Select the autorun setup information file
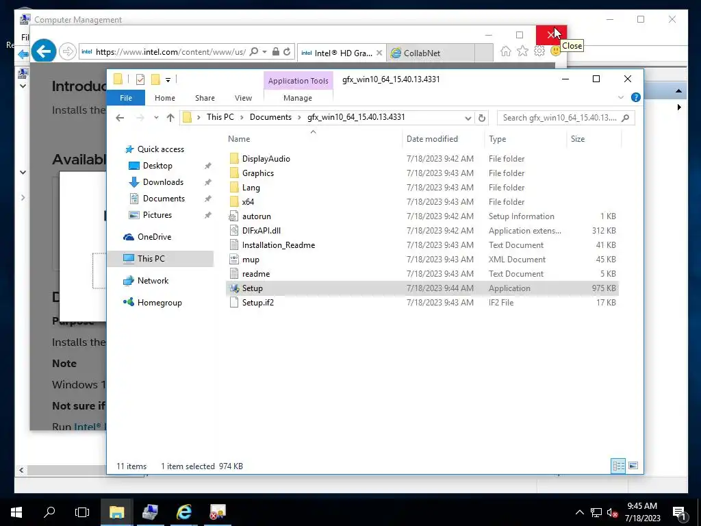This screenshot has height=526, width=701. click(256, 216)
